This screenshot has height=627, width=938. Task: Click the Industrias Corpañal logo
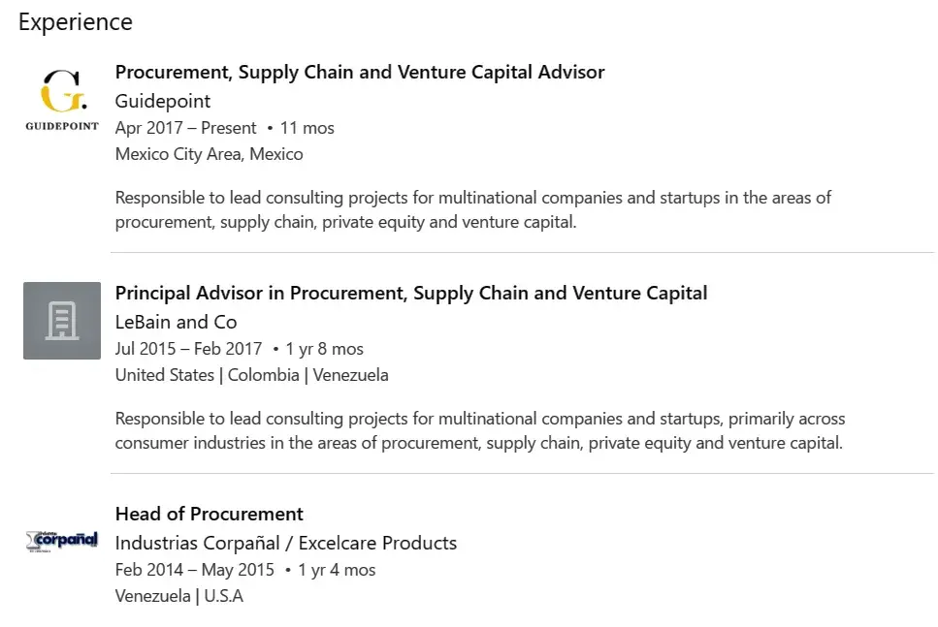[x=62, y=541]
